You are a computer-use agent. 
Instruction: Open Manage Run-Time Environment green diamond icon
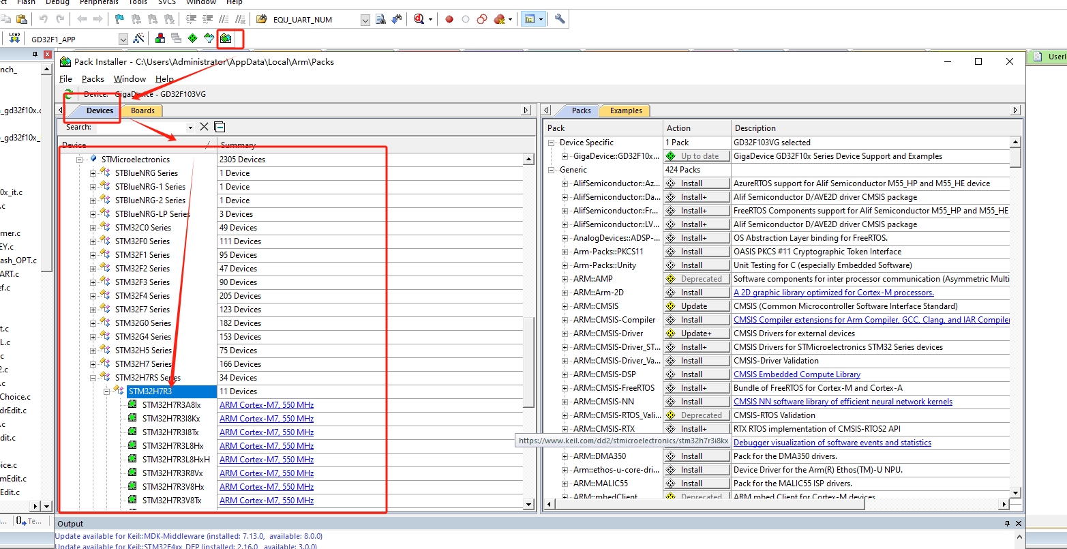pos(193,39)
